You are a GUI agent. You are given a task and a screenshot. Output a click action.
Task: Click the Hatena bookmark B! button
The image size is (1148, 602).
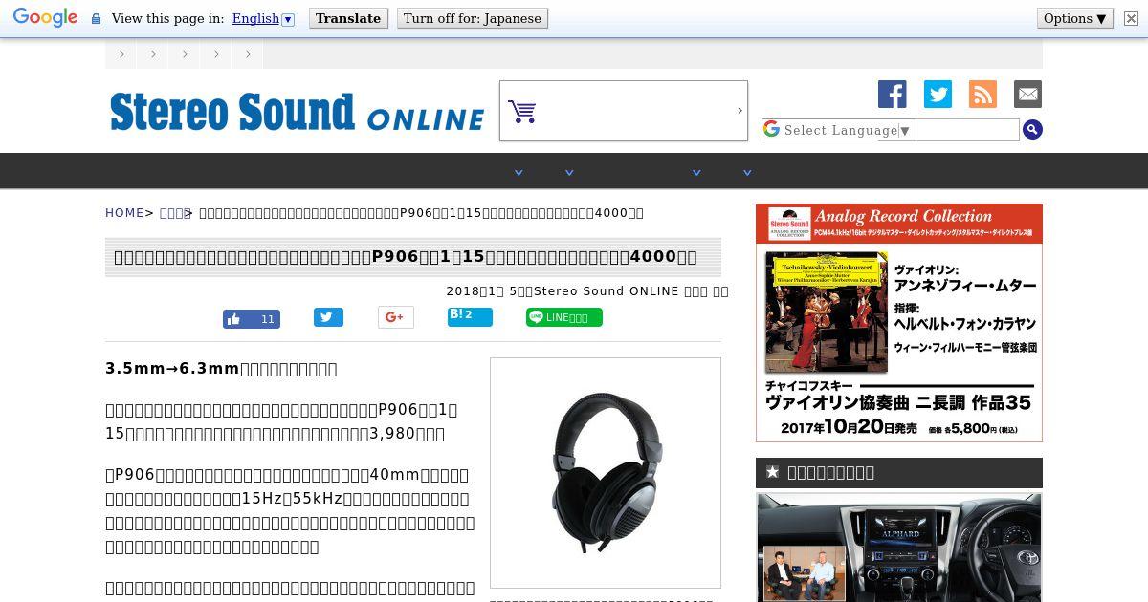470,316
